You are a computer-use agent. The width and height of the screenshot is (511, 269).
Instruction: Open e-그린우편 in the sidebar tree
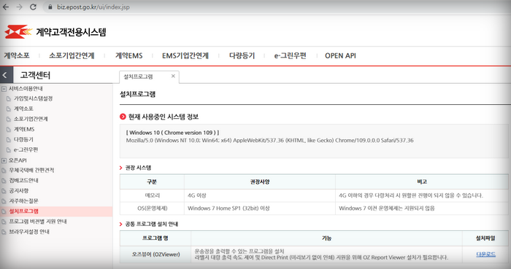tap(26, 149)
